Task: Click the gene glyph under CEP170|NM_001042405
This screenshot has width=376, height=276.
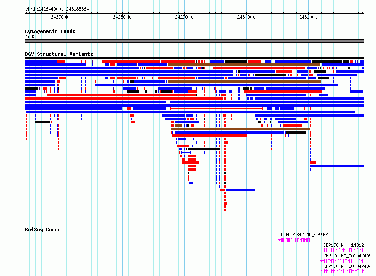Action: pyautogui.click(x=342, y=261)
